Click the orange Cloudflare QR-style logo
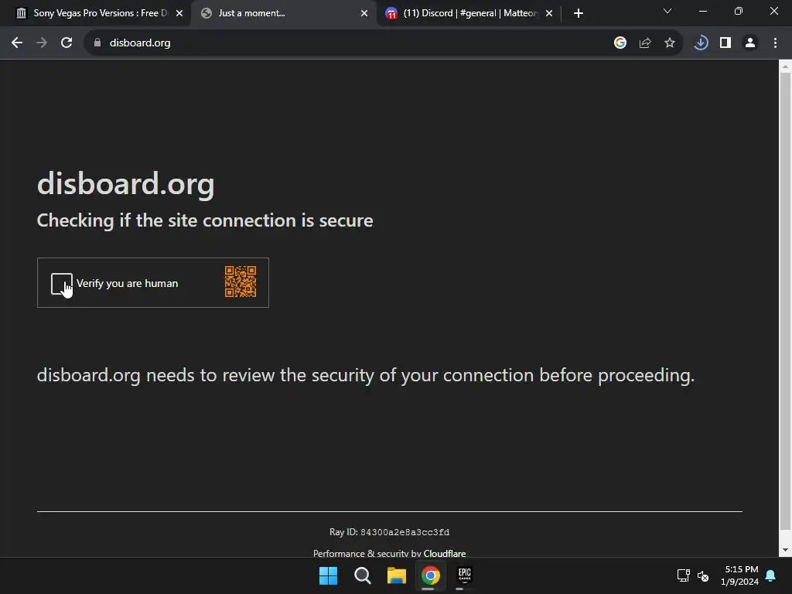 [241, 282]
